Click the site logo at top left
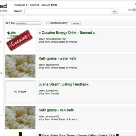 tap(3, 8)
